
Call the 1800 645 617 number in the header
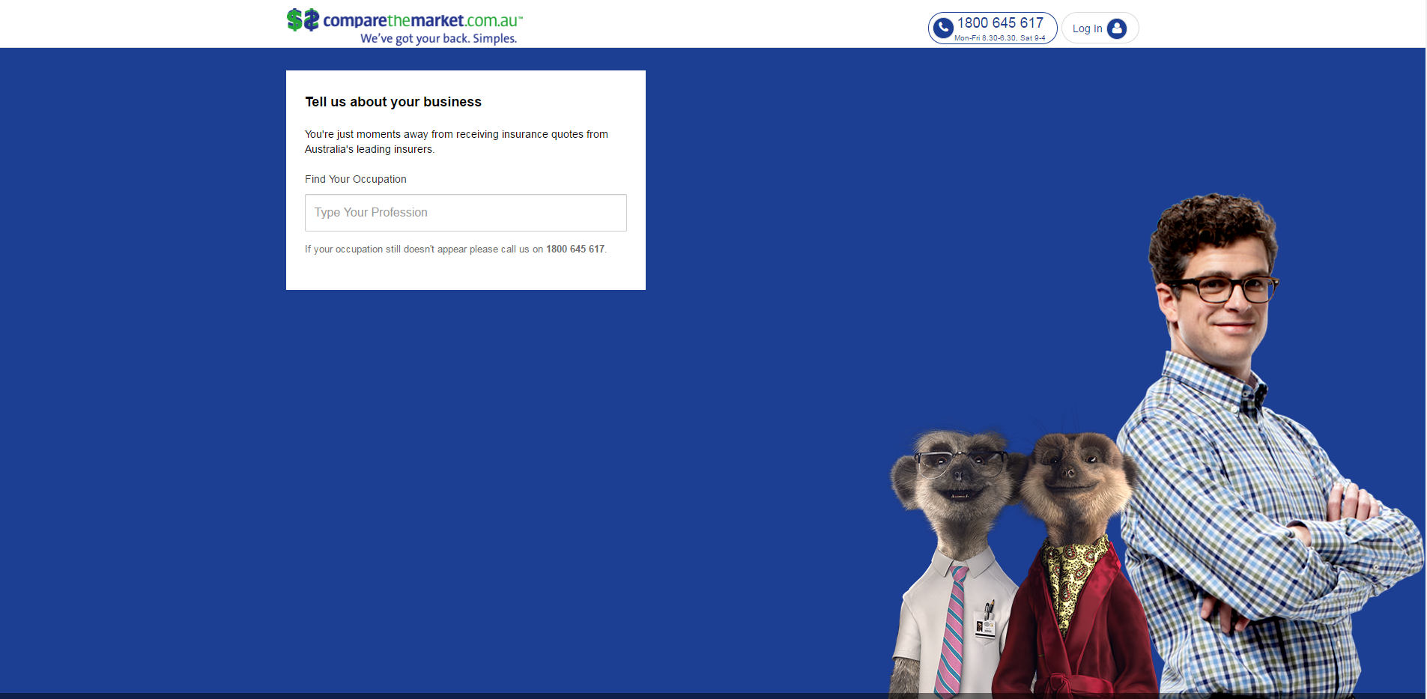pos(1000,23)
